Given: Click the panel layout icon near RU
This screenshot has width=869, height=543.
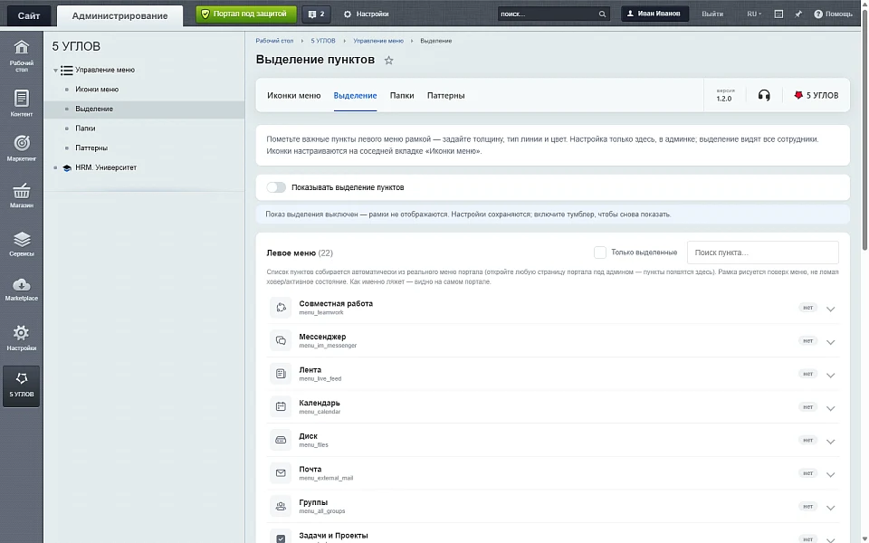Looking at the screenshot, I should [778, 14].
